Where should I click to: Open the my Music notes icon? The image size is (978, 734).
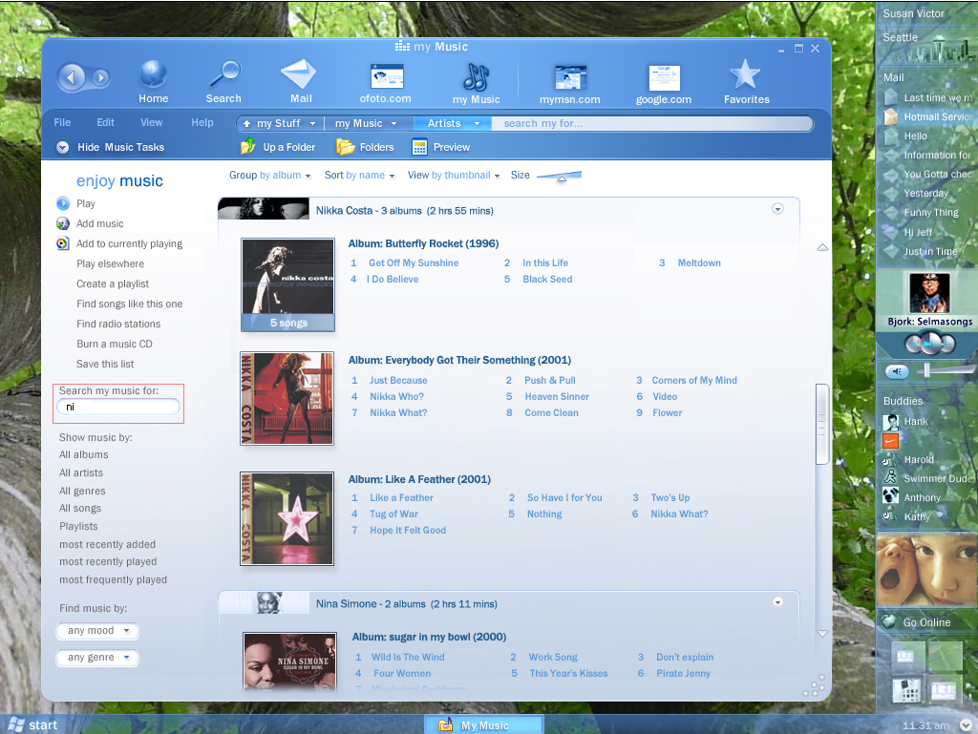pos(476,76)
